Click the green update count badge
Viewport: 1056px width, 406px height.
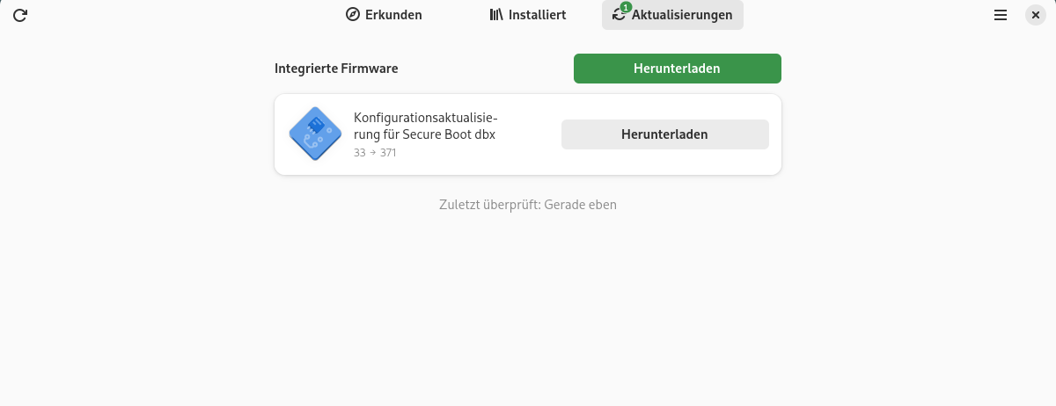(x=625, y=8)
